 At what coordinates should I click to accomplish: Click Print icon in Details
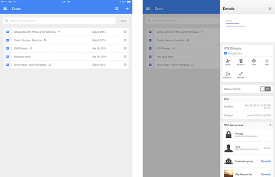(254, 62)
